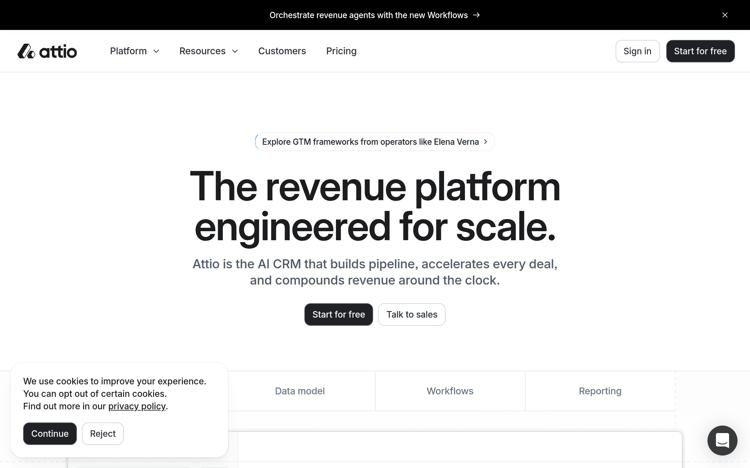Open the Explore GTM frameworks pill
The width and height of the screenshot is (750, 468).
375,142
